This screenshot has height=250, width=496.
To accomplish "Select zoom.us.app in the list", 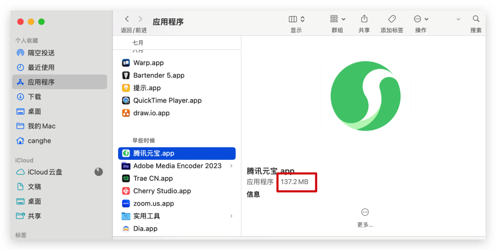I will click(x=177, y=204).
